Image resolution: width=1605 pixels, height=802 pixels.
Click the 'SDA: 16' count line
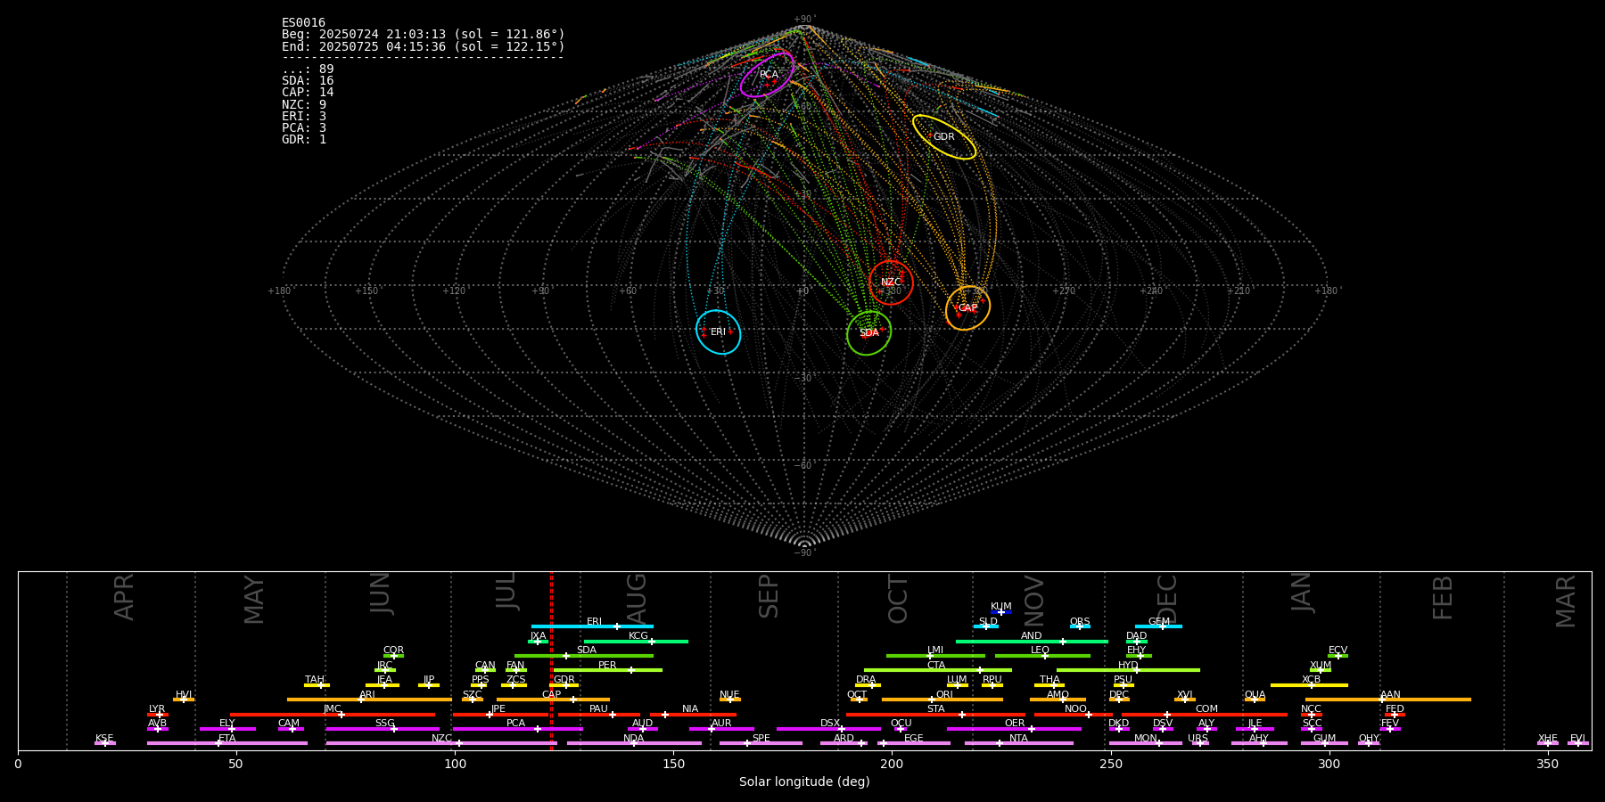308,81
